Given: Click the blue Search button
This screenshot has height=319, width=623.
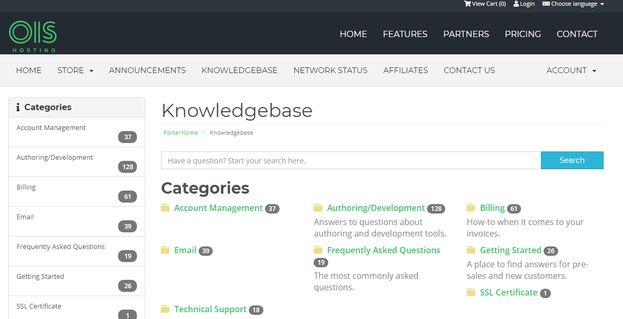Looking at the screenshot, I should (x=572, y=160).
